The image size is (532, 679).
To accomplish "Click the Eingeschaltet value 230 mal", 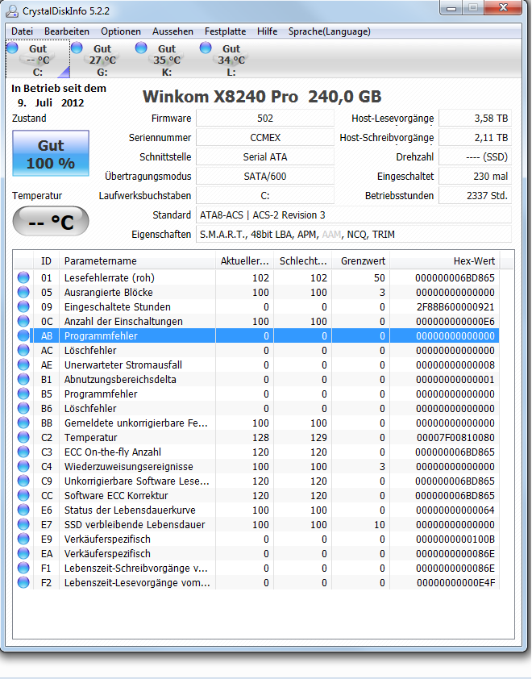I will tap(475, 177).
